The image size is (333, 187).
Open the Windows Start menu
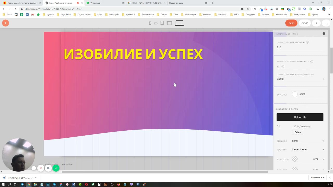(3, 184)
